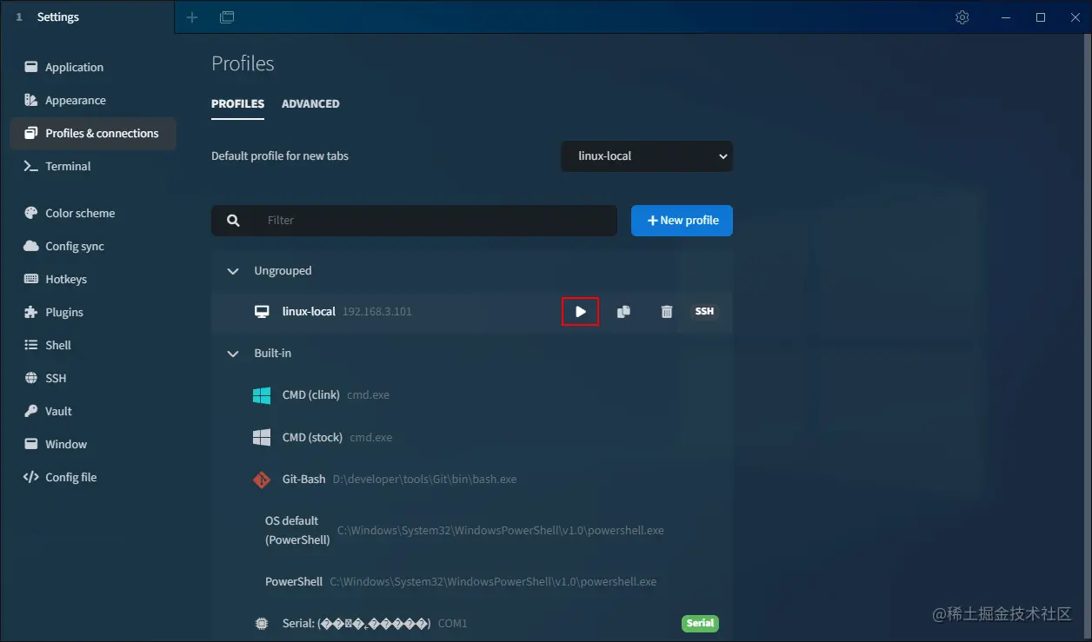This screenshot has height=642, width=1092.
Task: Open the Appearance settings section
Action: [x=93, y=100]
